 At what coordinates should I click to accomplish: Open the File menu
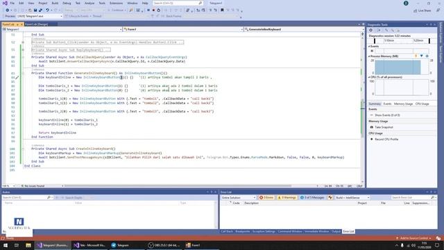coord(12,3)
